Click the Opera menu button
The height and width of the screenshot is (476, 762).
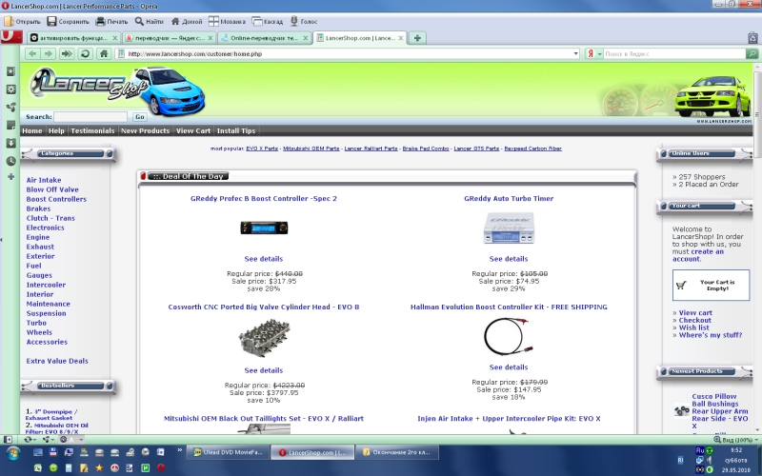tap(10, 37)
